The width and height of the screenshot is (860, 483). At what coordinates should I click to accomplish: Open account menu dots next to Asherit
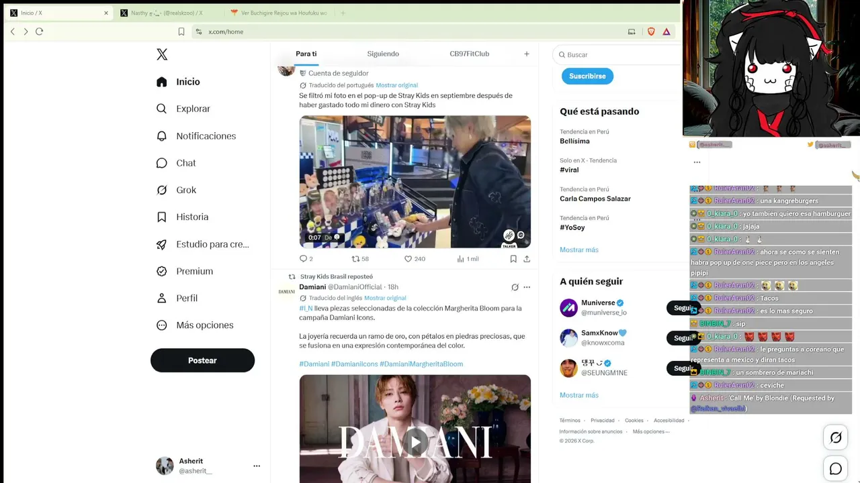coord(257,466)
